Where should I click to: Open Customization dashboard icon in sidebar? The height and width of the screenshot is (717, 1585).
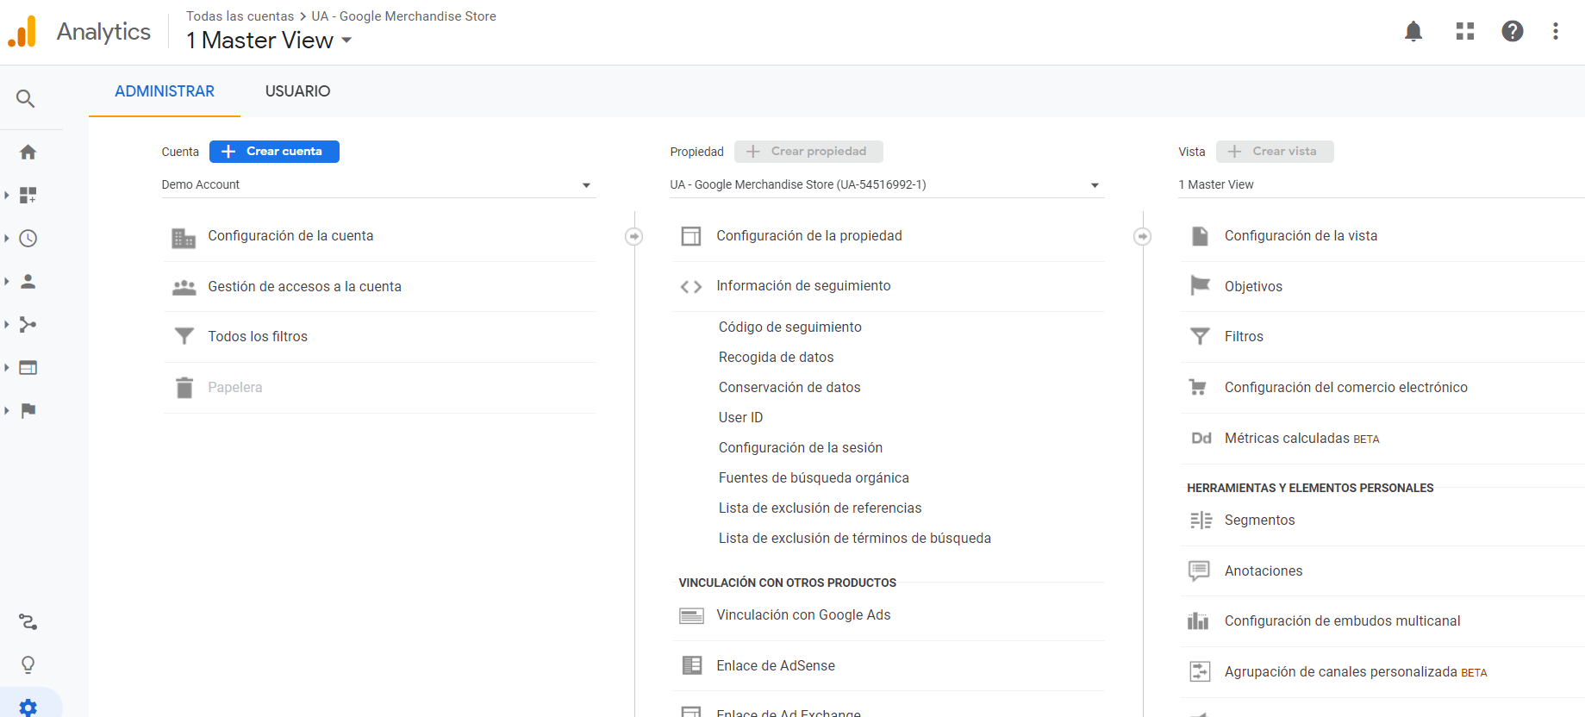pos(28,196)
